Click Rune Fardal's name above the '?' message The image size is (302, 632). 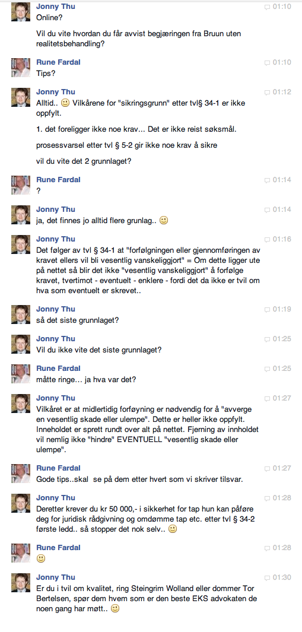[x=58, y=180]
